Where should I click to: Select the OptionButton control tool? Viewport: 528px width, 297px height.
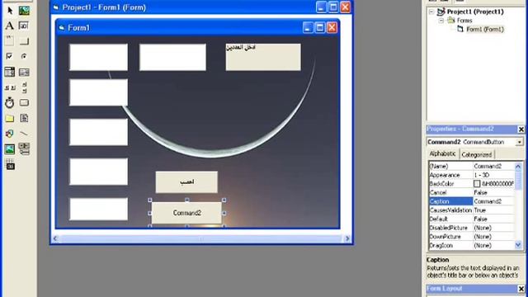click(x=24, y=56)
